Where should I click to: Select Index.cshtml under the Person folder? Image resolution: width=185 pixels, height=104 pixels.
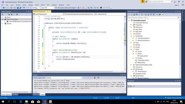(144, 56)
